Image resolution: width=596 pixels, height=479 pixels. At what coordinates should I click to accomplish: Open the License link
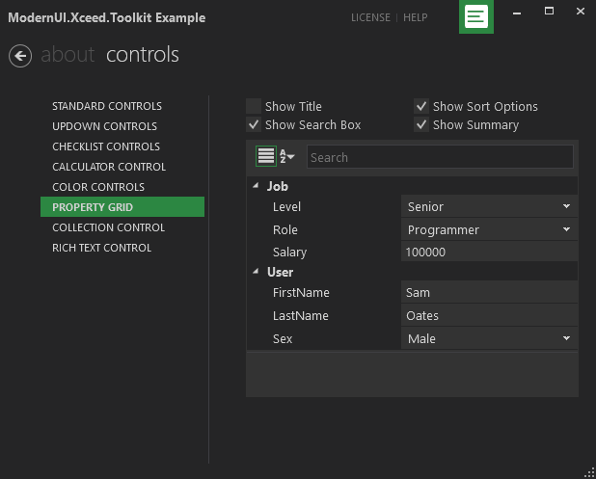(371, 17)
